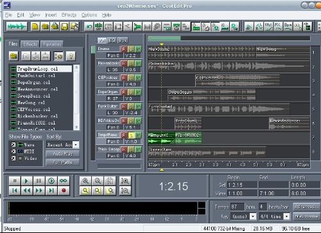Zoom in vertically with the upper vertical zoom icon
The image size is (321, 233).
(x=125, y=181)
